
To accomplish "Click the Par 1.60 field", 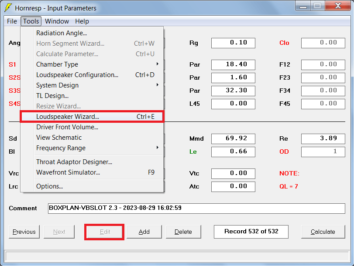I will pyautogui.click(x=233, y=77).
